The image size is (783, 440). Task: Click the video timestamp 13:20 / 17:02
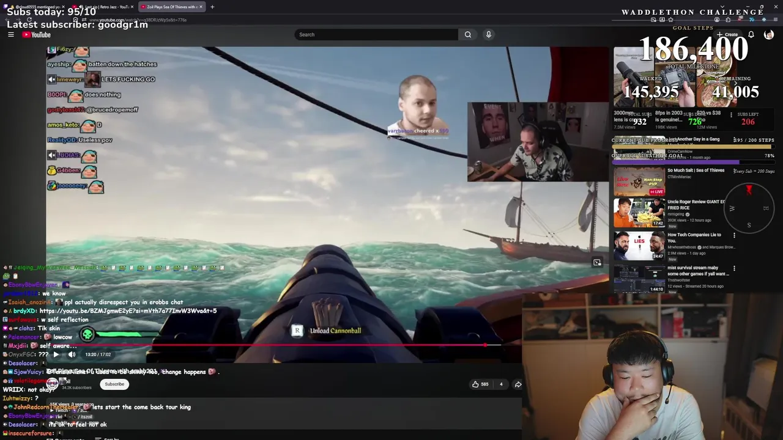click(98, 354)
